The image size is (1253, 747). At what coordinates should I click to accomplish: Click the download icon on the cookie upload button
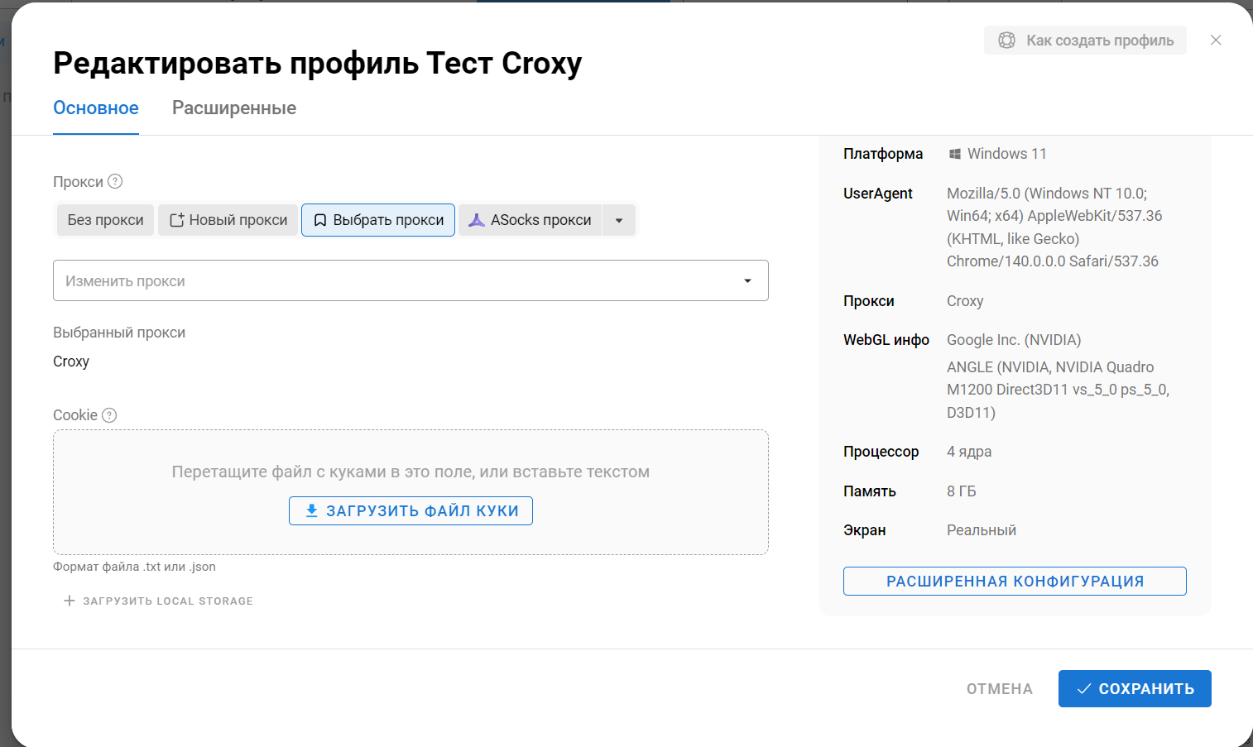click(311, 510)
